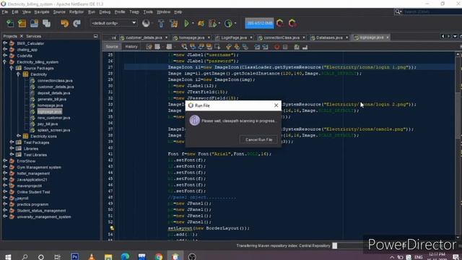Click the Debug Project icon
The image size is (462, 260).
pyautogui.click(x=201, y=23)
